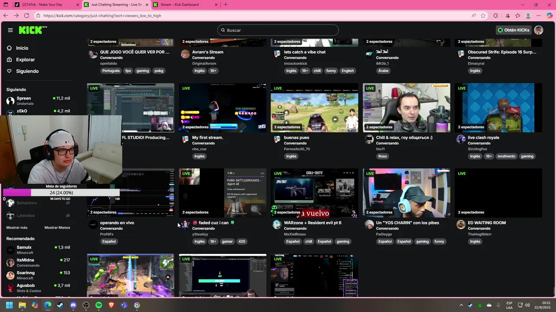Click the search magnifier icon
The image size is (556, 312).
click(x=223, y=30)
